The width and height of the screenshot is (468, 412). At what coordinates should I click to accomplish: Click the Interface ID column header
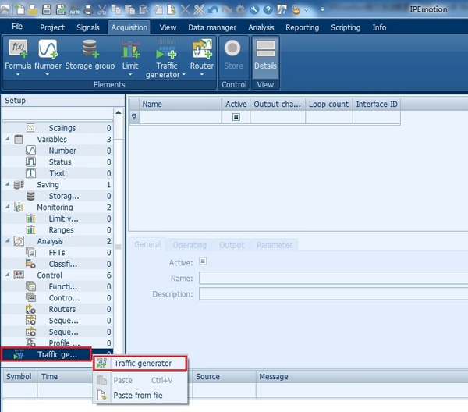(377, 105)
